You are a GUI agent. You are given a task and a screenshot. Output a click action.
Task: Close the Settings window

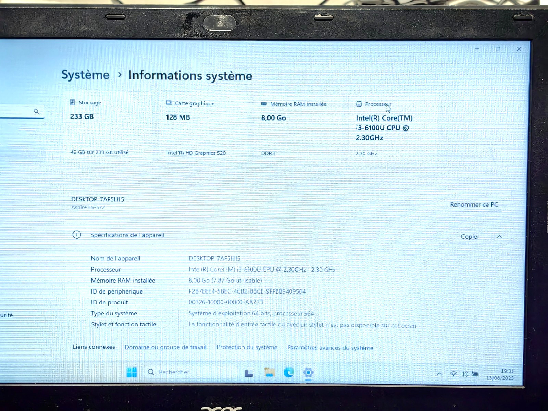tap(519, 49)
